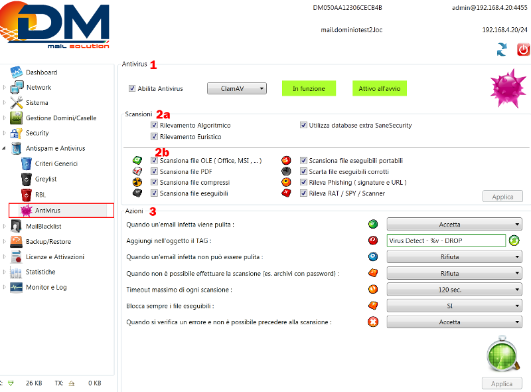Screen dimensions: 531x392
Task: Click the red power button icon
Action: coord(523,49)
